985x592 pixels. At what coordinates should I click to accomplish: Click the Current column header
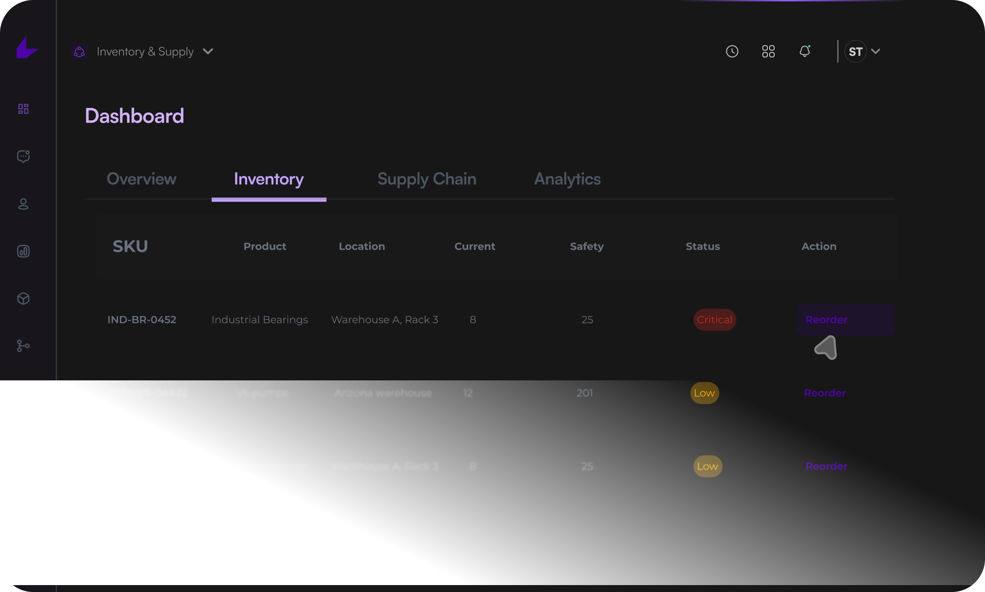pyautogui.click(x=475, y=246)
